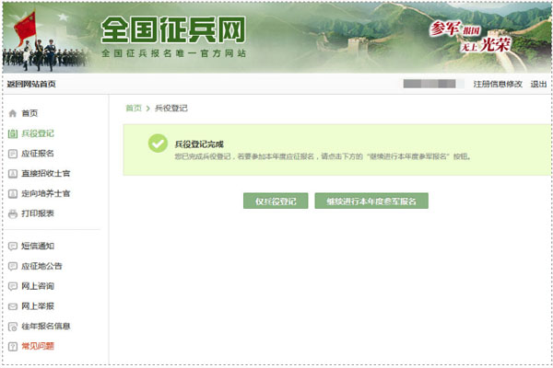Click the 短信通知 message icon

(13, 247)
